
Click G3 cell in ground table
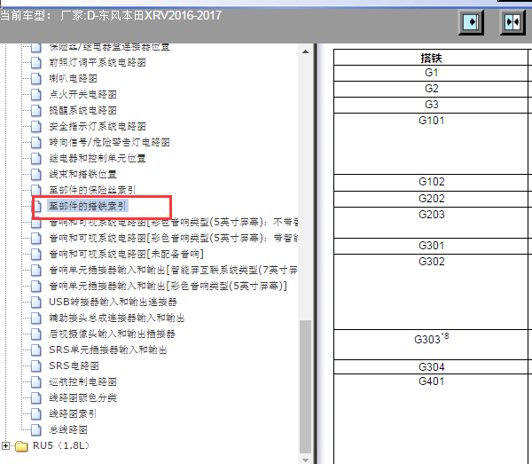(431, 105)
